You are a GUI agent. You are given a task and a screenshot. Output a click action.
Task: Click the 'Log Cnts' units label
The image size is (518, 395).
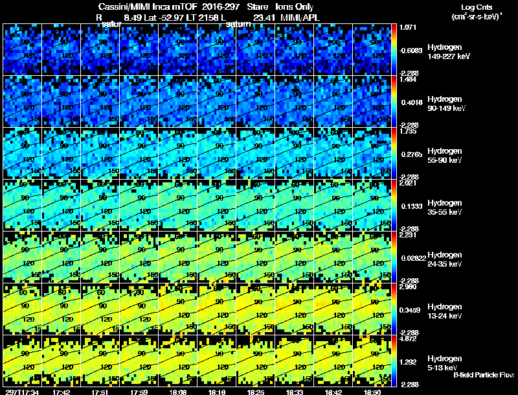pyautogui.click(x=476, y=7)
